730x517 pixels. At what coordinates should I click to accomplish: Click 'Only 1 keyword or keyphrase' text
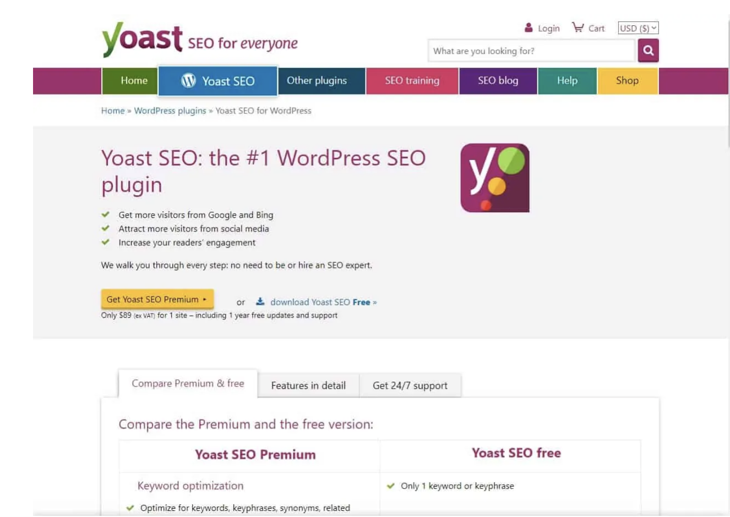pos(457,486)
